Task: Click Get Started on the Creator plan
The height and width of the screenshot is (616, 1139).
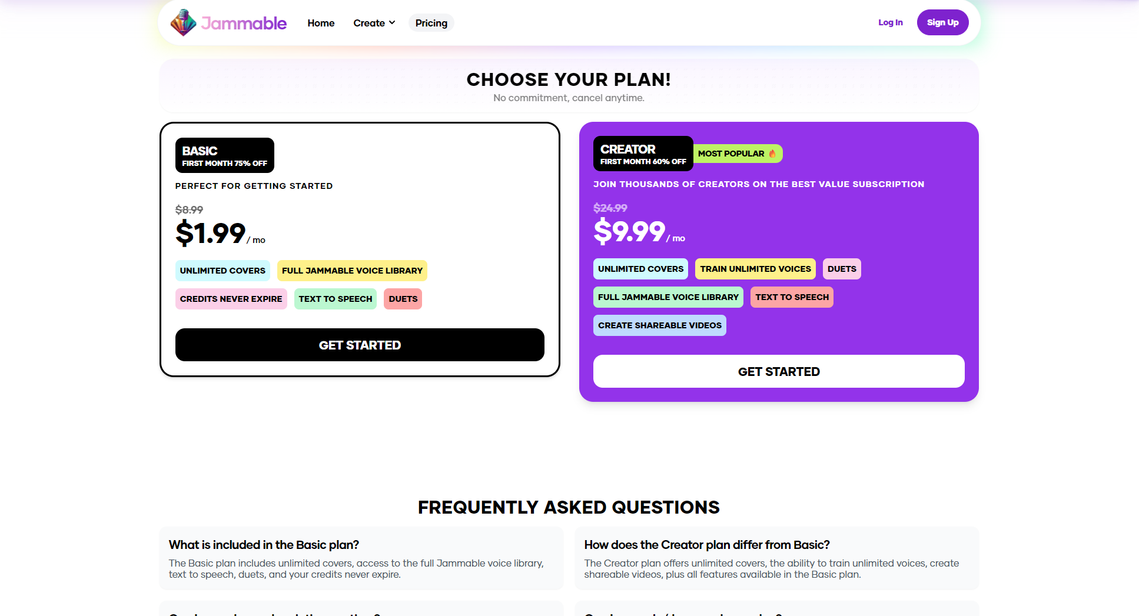Action: click(x=778, y=371)
